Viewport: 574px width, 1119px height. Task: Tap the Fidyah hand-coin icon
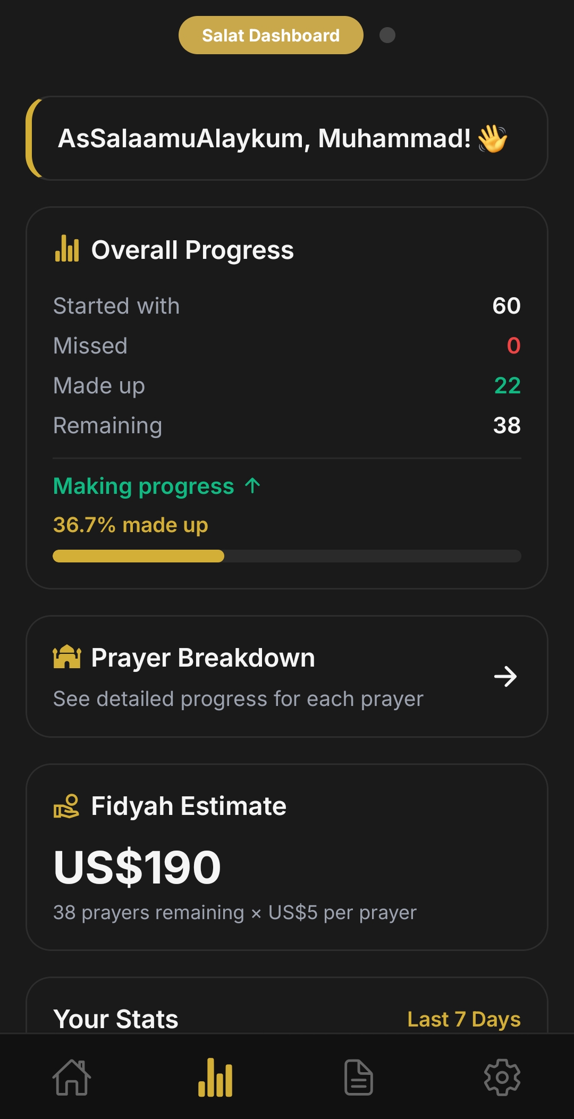pyautogui.click(x=66, y=806)
